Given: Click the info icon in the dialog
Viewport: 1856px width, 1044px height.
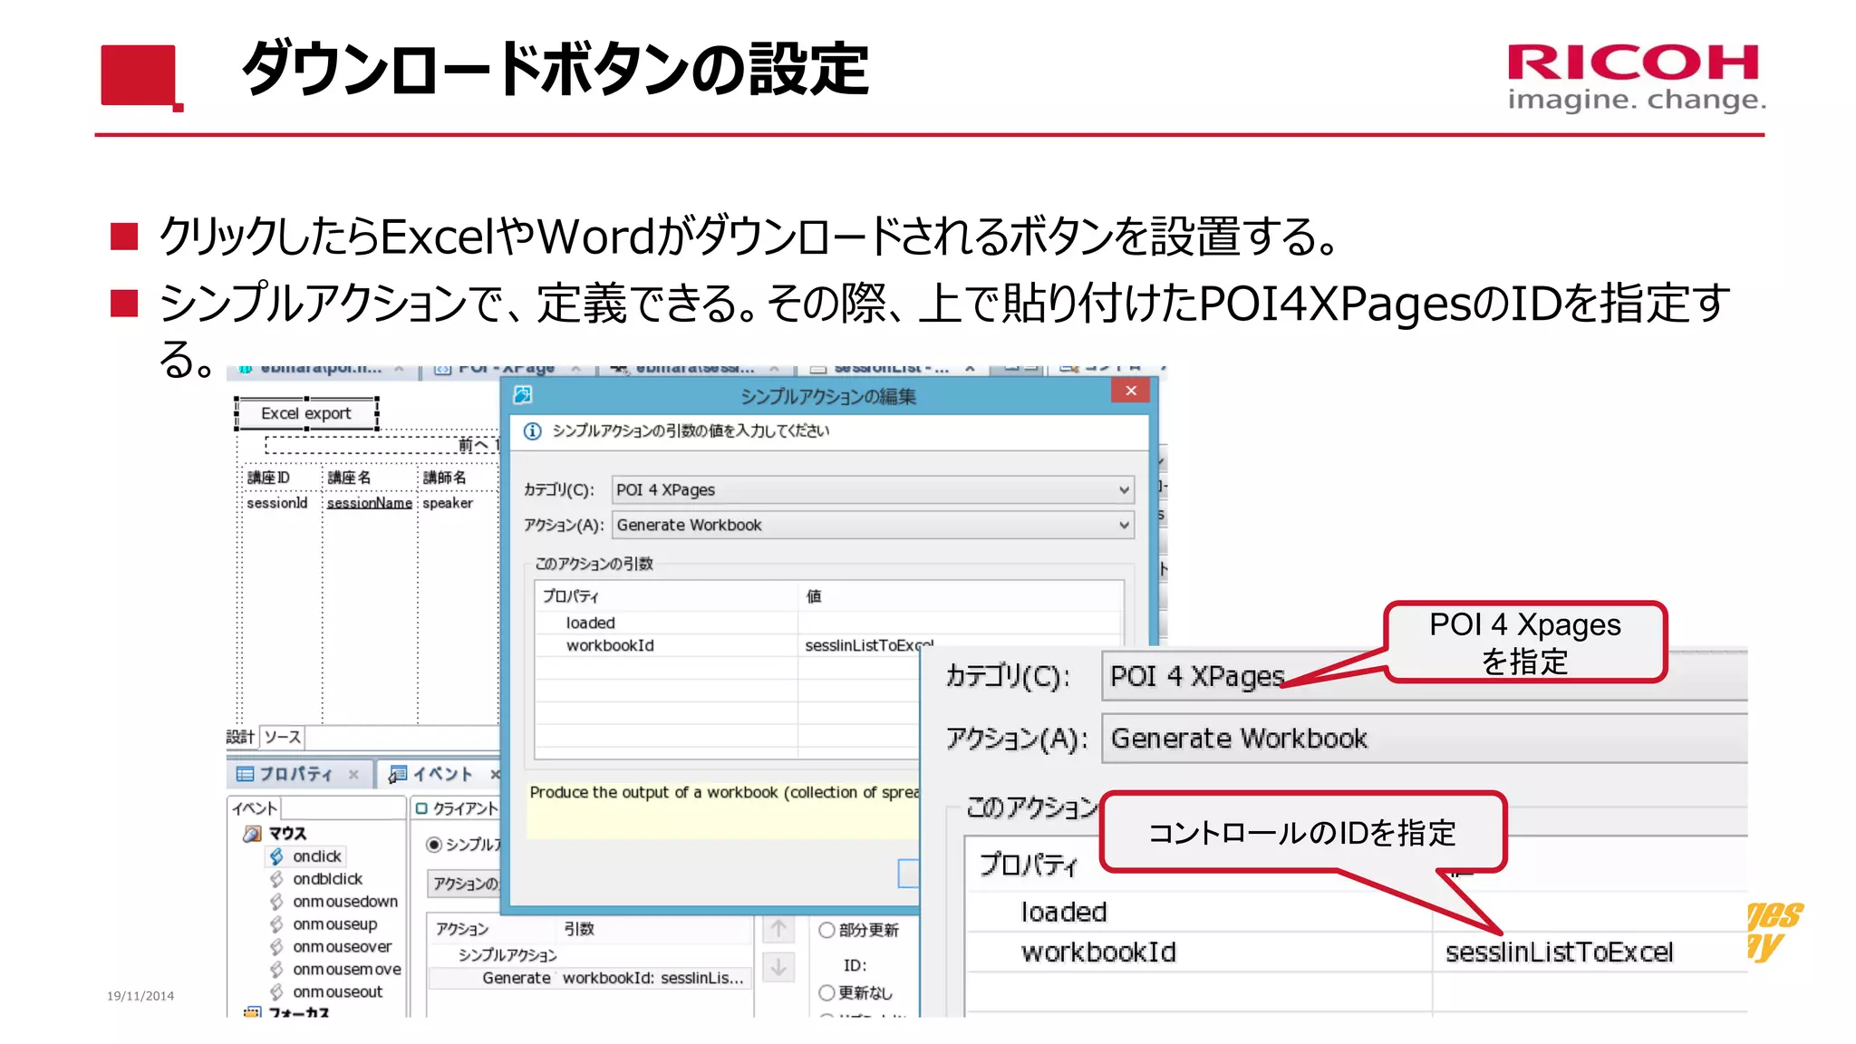Looking at the screenshot, I should pyautogui.click(x=533, y=431).
